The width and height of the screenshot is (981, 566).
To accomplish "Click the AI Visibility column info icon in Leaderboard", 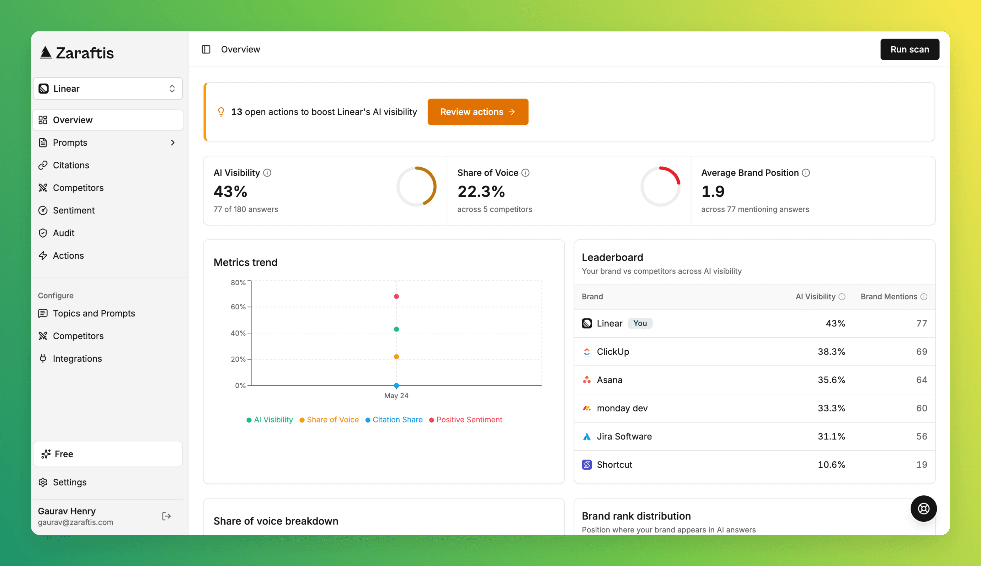I will (x=842, y=297).
